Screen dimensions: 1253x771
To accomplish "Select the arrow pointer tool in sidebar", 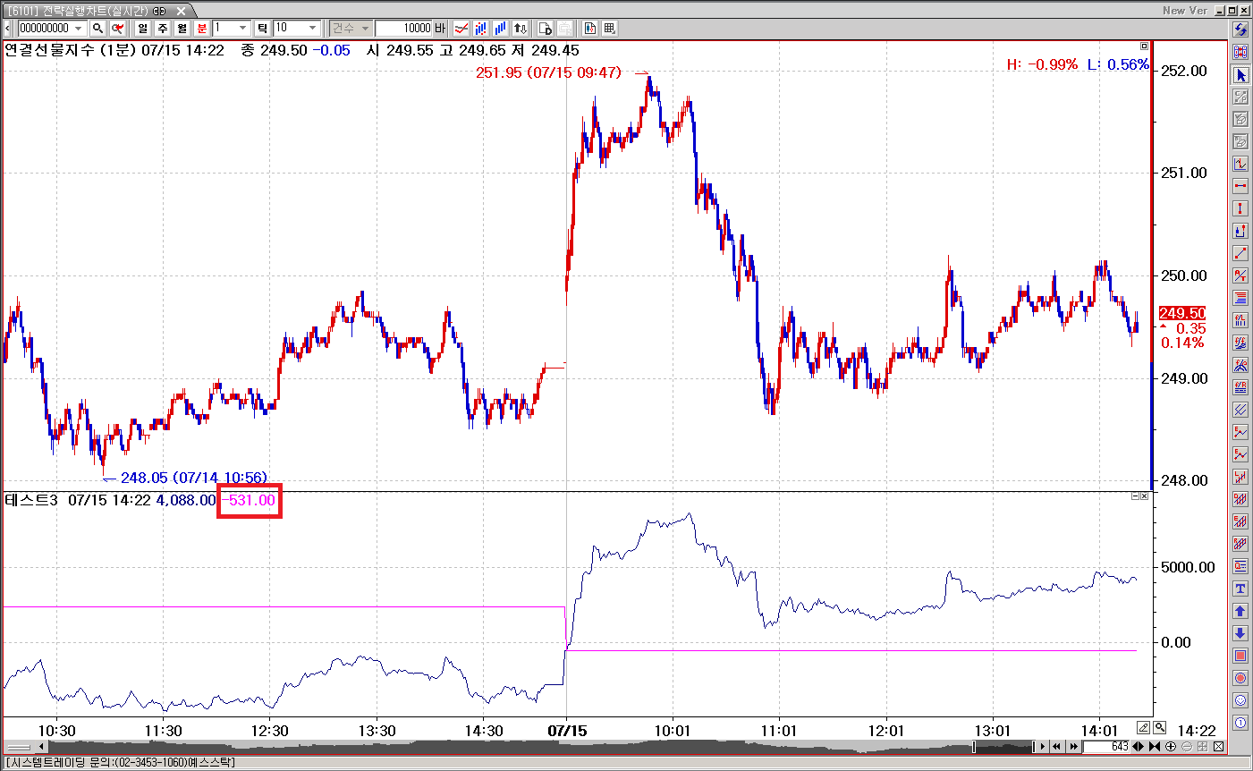I will [x=1240, y=75].
